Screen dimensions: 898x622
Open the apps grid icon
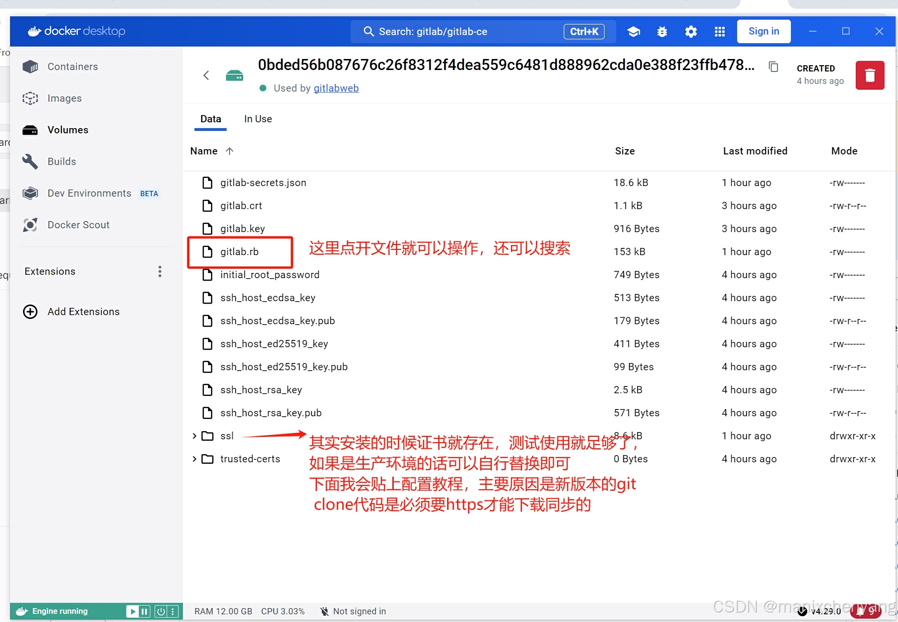coord(720,32)
